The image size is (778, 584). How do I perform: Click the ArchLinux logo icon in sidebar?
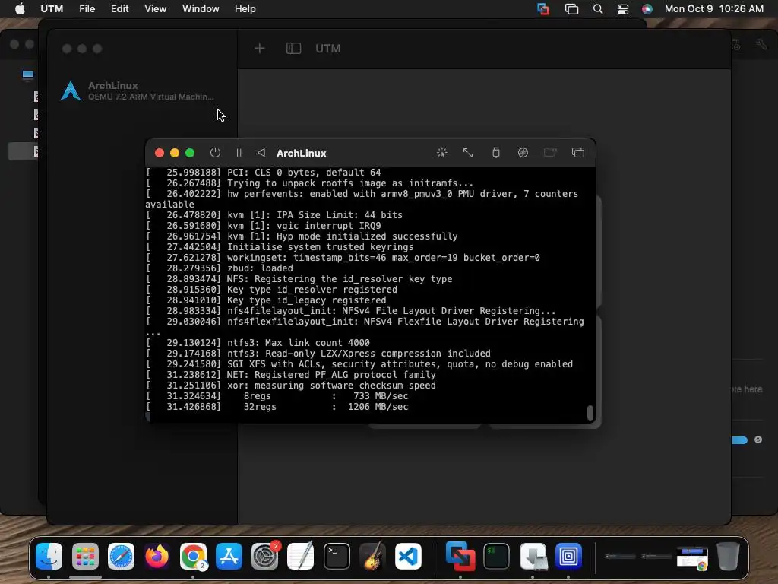71,91
